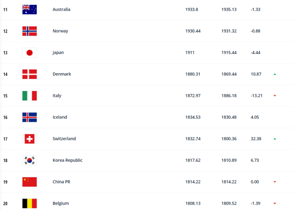Open the Switzerland team name link
The image size is (294, 210).
[64, 139]
